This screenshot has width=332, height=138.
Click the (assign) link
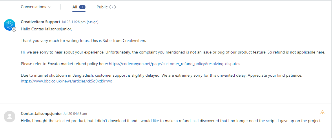tap(92, 22)
